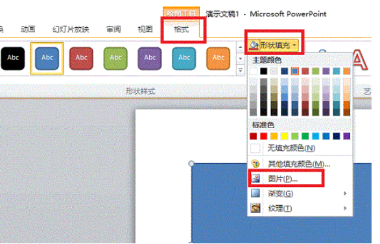The height and width of the screenshot is (244, 380).
Task: Switch to the 动画 tab
Action: (x=28, y=29)
